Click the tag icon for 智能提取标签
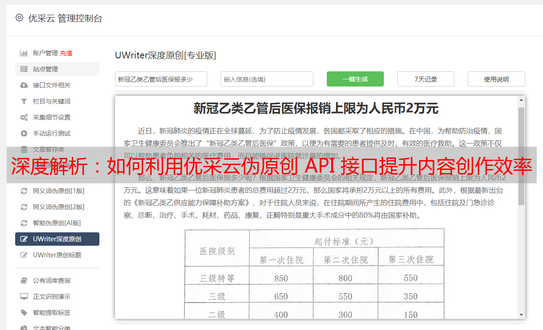The width and height of the screenshot is (543, 330). pos(24,313)
